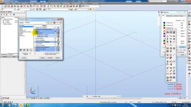Click the green Esfuerzos Fy color swatch

pyautogui.click(x=164, y=25)
